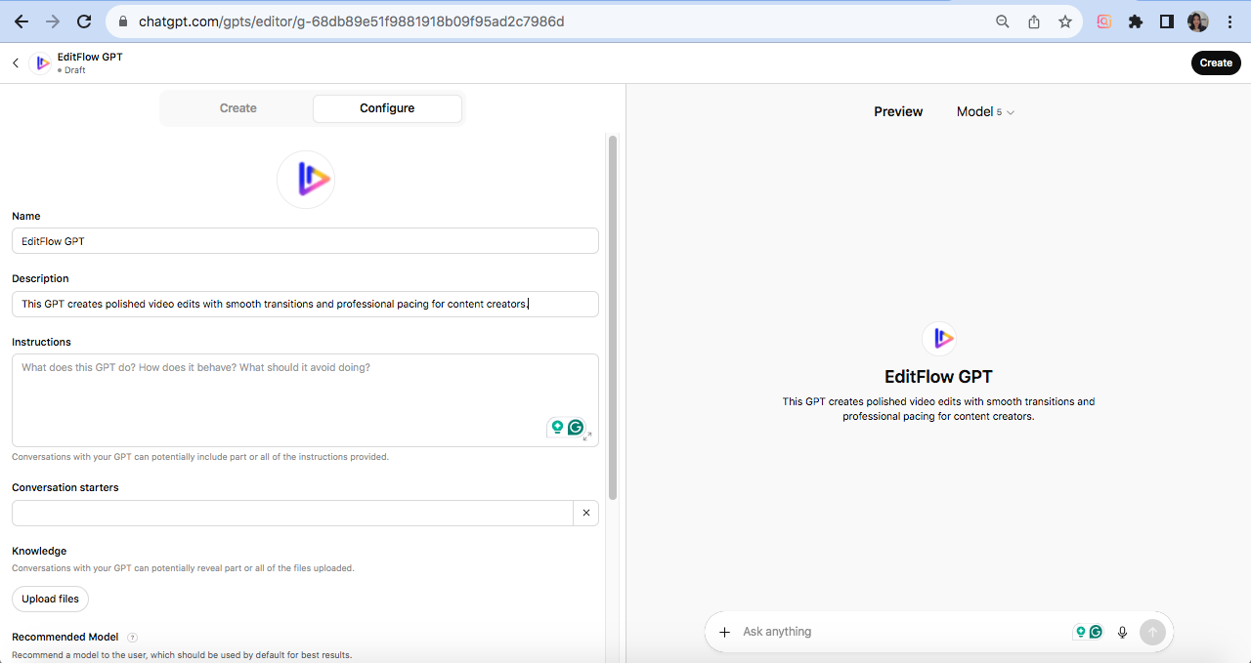The height and width of the screenshot is (663, 1251).
Task: Click inside the Name input field
Action: (305, 241)
